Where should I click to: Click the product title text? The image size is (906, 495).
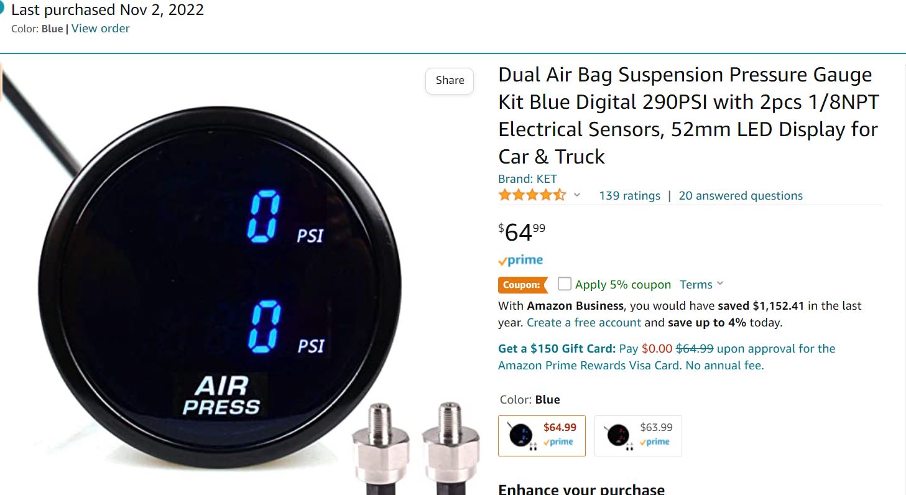click(x=689, y=116)
